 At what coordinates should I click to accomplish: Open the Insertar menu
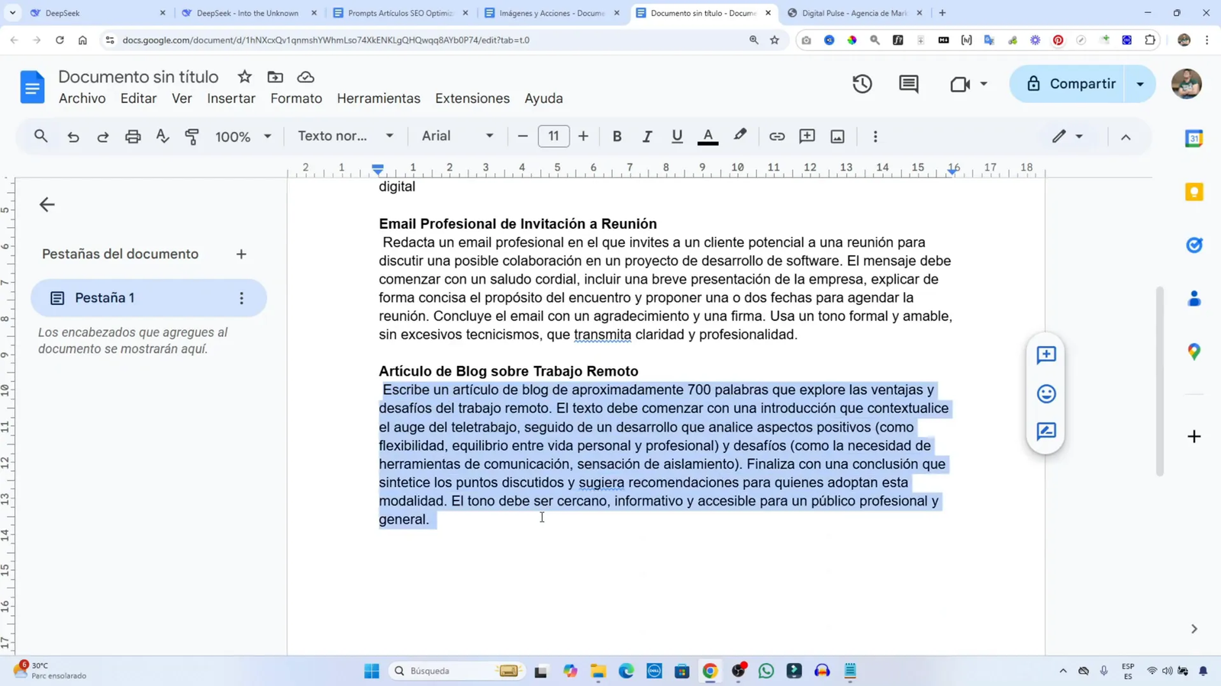(x=231, y=98)
